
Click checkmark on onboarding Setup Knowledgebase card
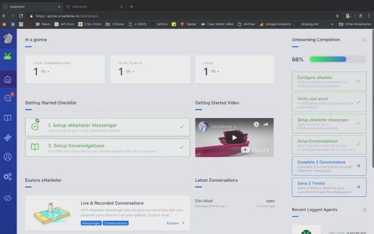click(x=358, y=145)
